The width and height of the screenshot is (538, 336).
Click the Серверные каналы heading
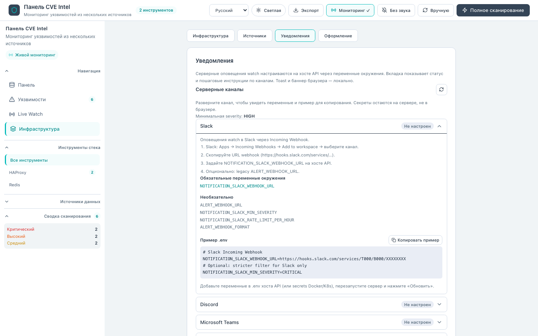(220, 90)
